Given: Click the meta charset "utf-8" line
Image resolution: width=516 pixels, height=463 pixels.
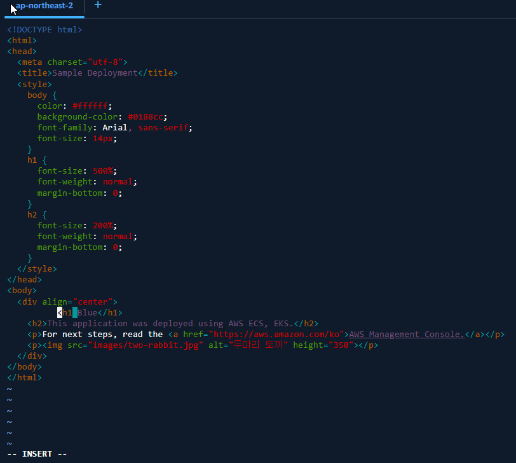Looking at the screenshot, I should 72,62.
